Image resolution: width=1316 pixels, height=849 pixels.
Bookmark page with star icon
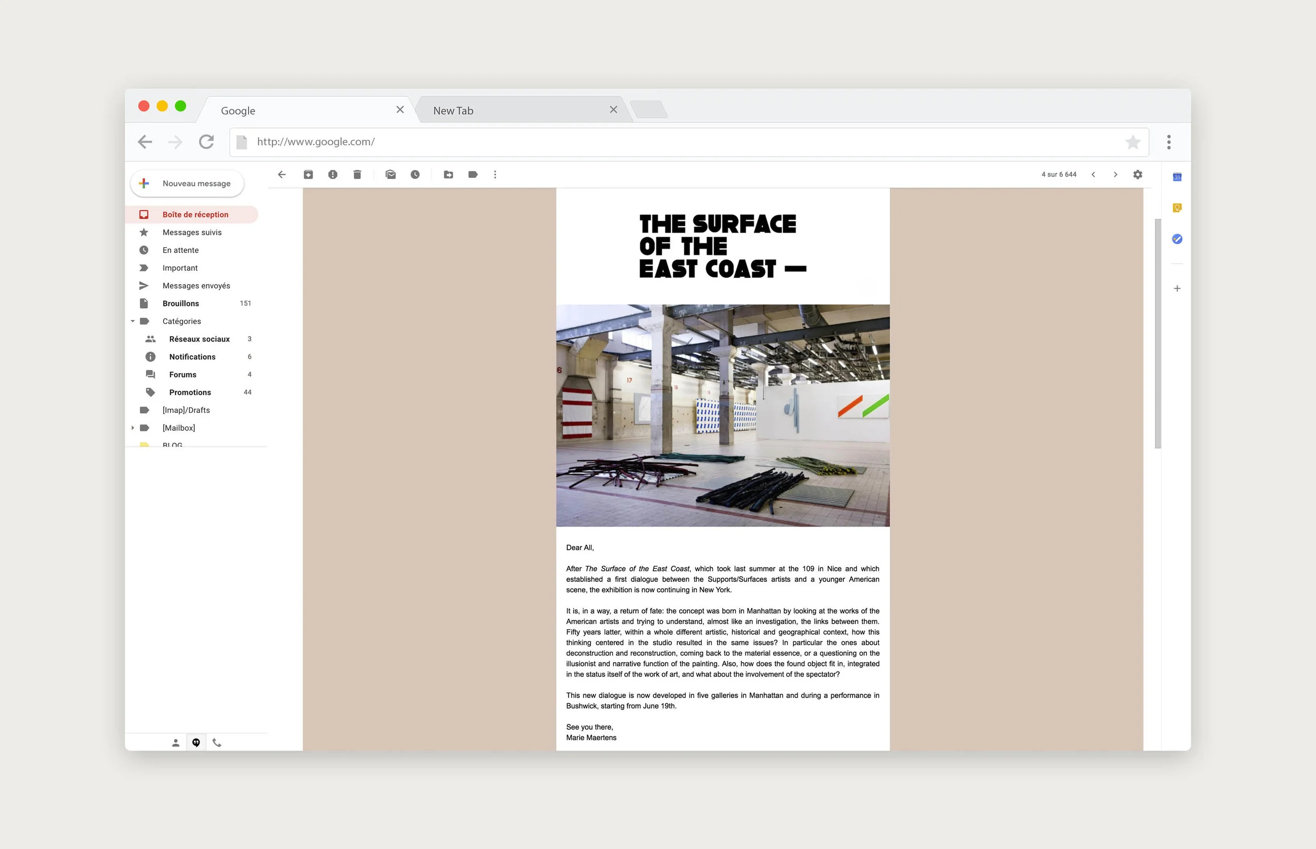point(1133,142)
